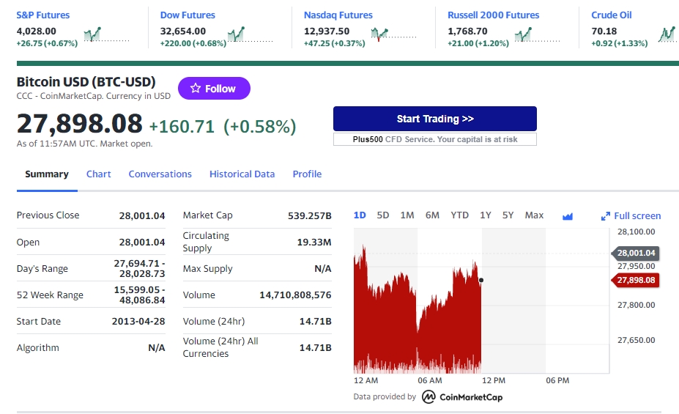Select the 1D chart range
The image size is (679, 414).
[x=360, y=215]
